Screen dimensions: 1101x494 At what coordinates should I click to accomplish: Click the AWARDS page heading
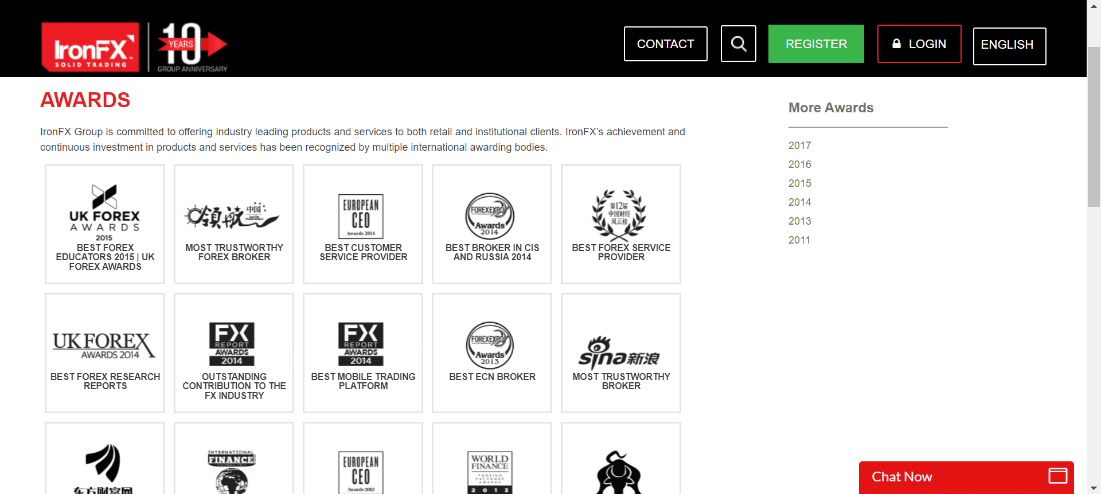[85, 100]
